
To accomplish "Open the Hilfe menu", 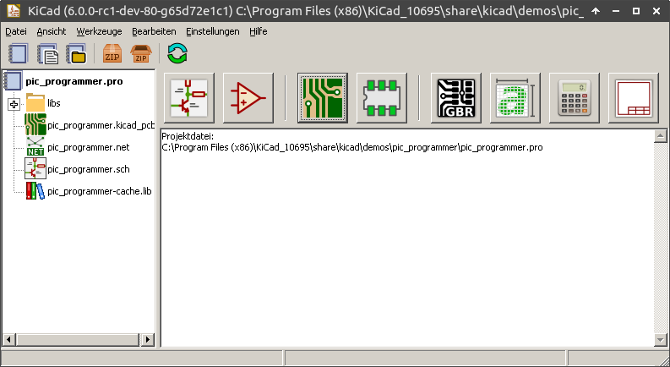I will [x=258, y=31].
